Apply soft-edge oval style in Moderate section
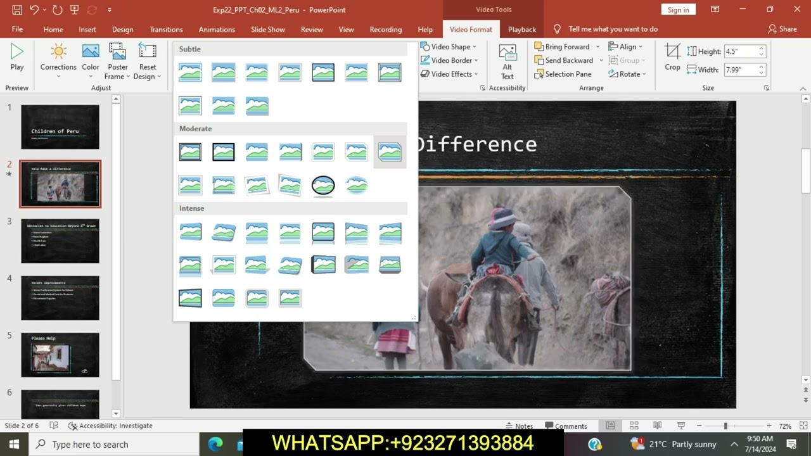Screen dimensions: 811x456 point(357,185)
